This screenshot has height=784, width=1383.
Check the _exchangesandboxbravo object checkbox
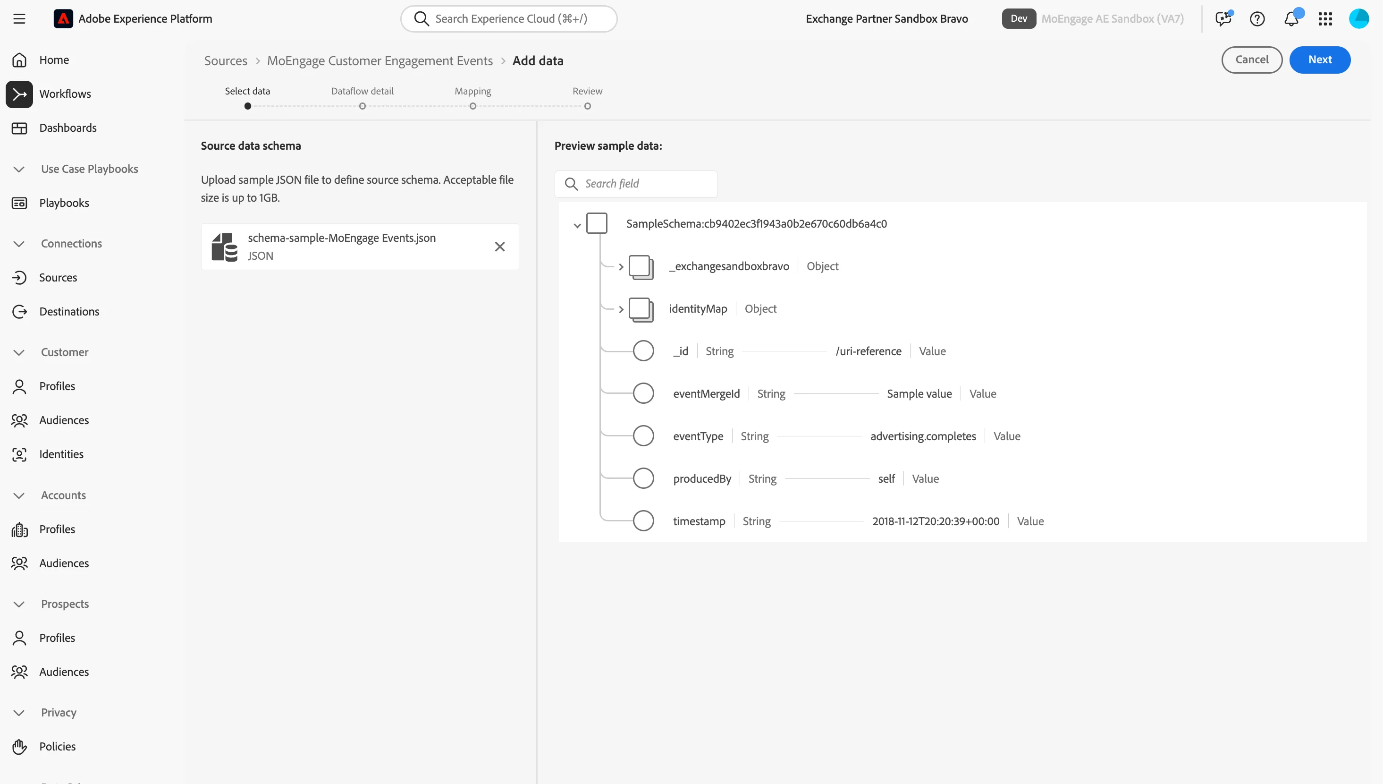(641, 267)
